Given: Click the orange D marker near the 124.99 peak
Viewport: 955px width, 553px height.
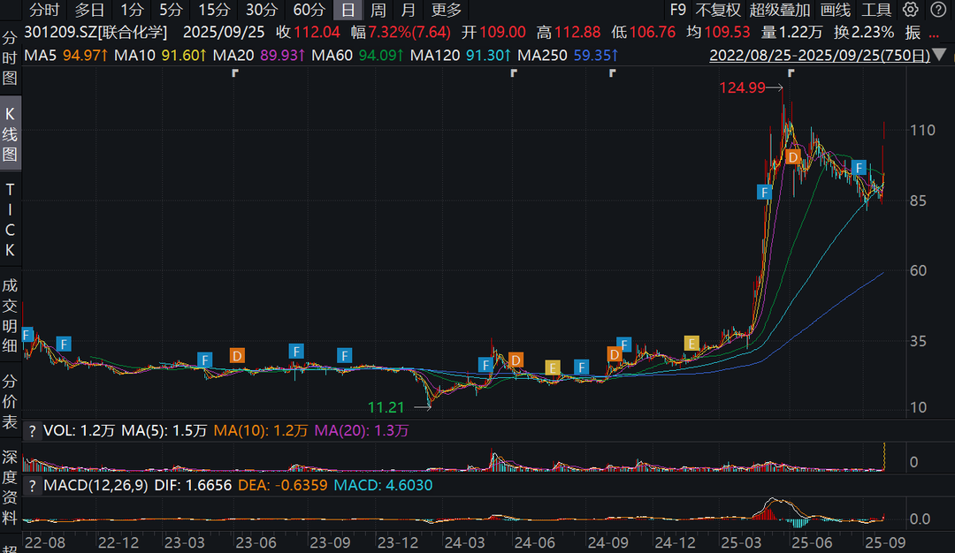Looking at the screenshot, I should click(x=793, y=156).
